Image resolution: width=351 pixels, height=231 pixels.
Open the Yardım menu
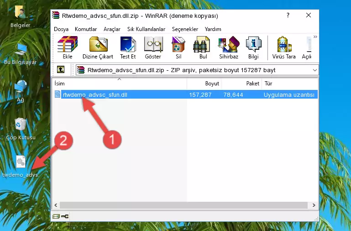(213, 29)
